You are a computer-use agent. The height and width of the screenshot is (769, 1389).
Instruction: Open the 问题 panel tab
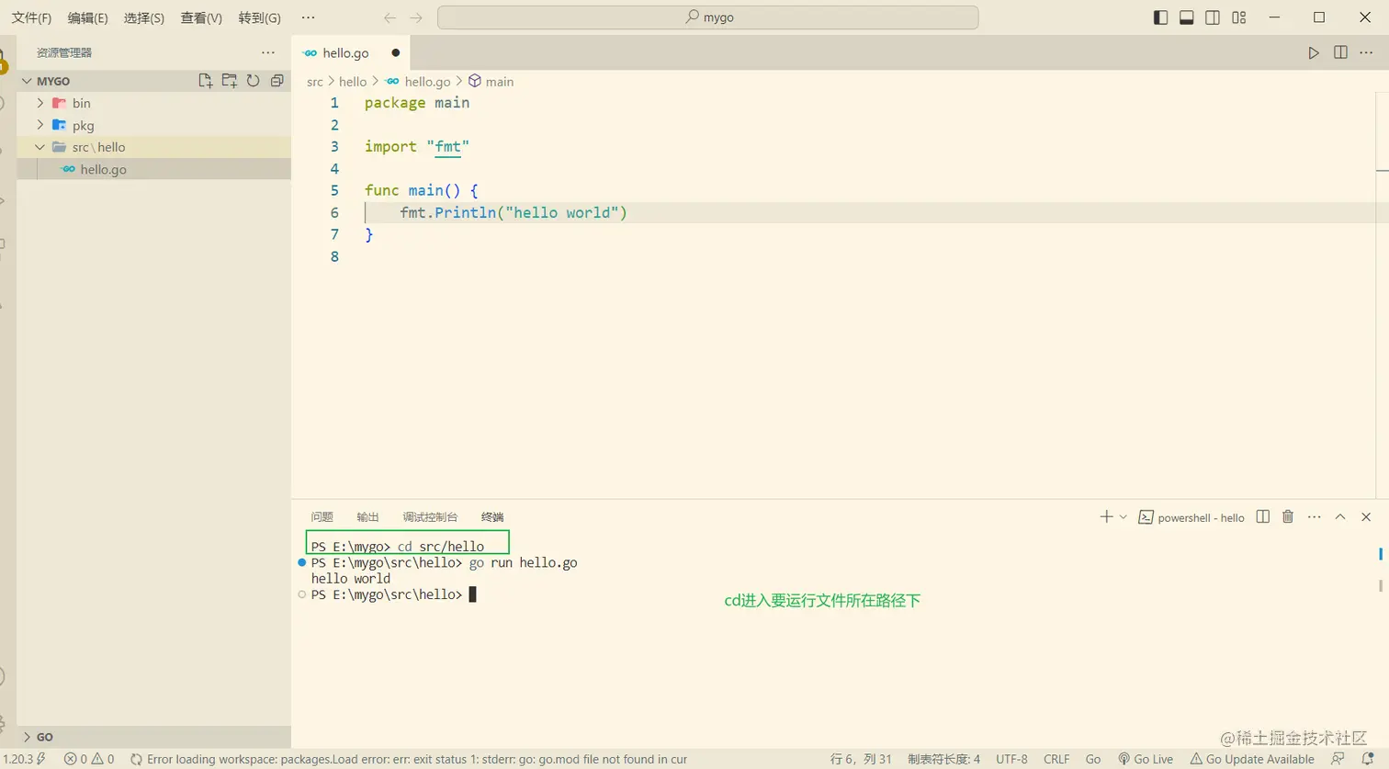point(322,517)
